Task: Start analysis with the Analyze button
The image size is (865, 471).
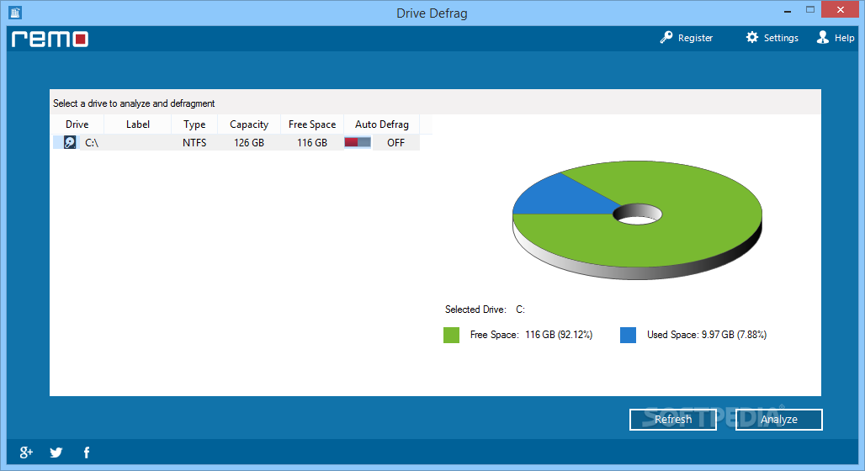Action: tap(778, 419)
